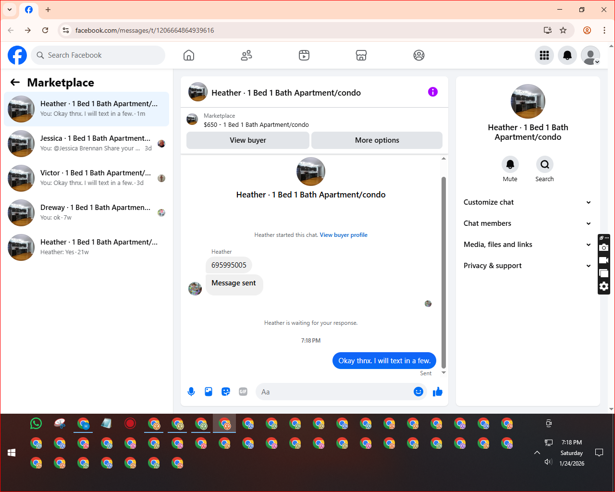This screenshot has height=492, width=615.
Task: Expand the Chat members section
Action: tap(528, 223)
